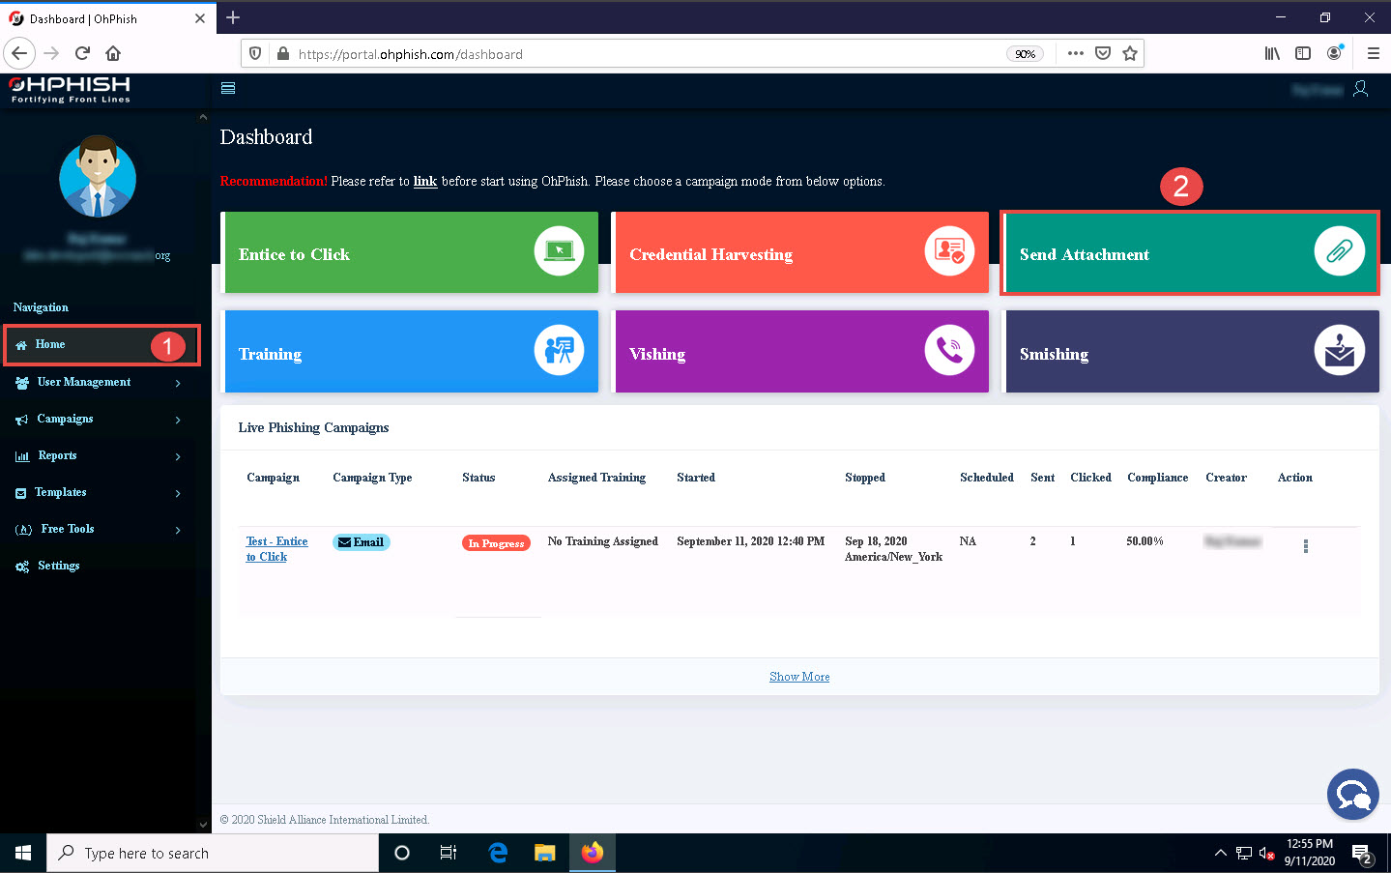The width and height of the screenshot is (1391, 873).
Task: Open the campaign Action three-dots menu
Action: pyautogui.click(x=1305, y=546)
